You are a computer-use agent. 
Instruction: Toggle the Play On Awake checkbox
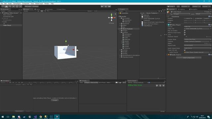[185, 31]
